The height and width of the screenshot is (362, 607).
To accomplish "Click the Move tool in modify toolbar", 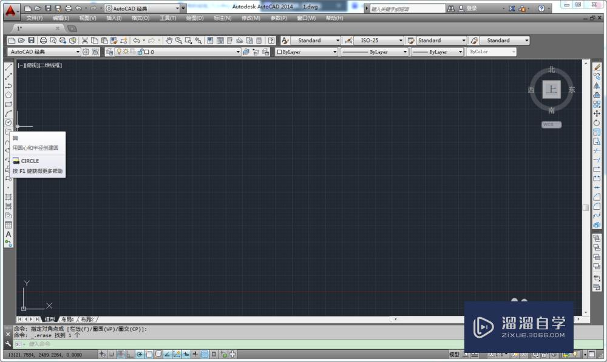I will pos(597,114).
